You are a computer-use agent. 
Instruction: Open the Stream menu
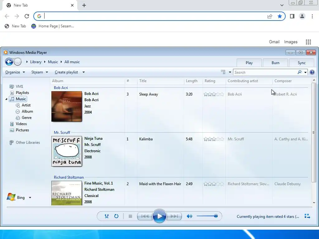[x=40, y=72]
